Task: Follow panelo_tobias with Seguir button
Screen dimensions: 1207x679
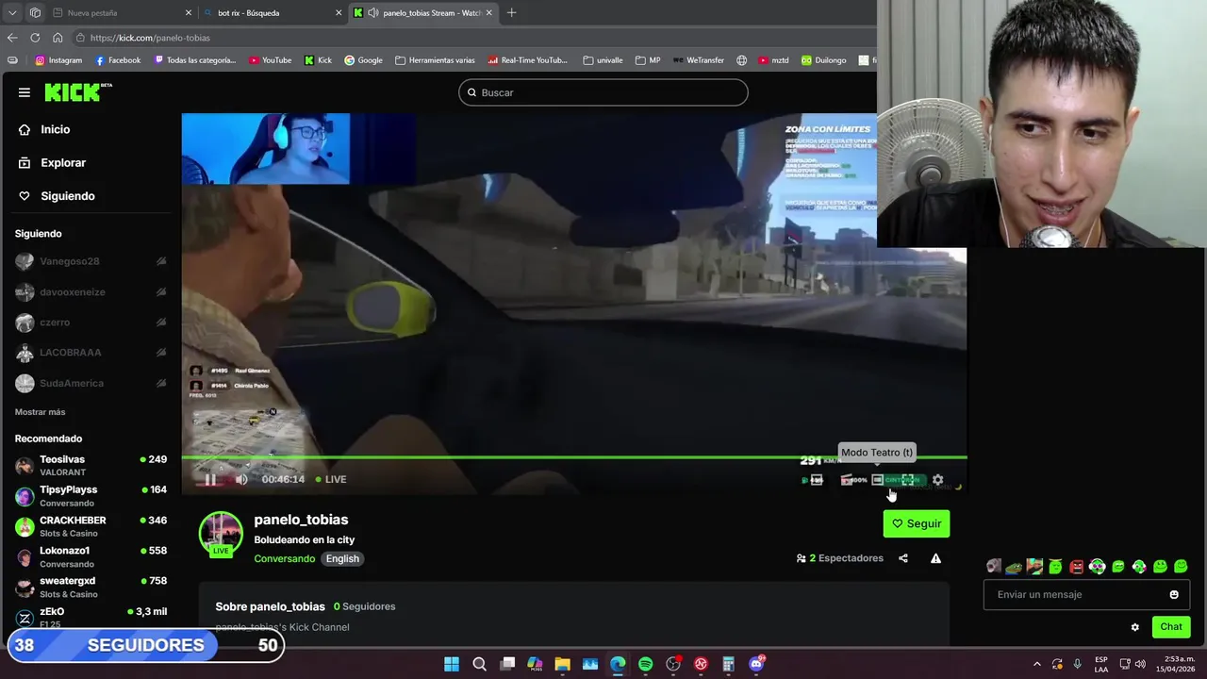Action: (917, 523)
